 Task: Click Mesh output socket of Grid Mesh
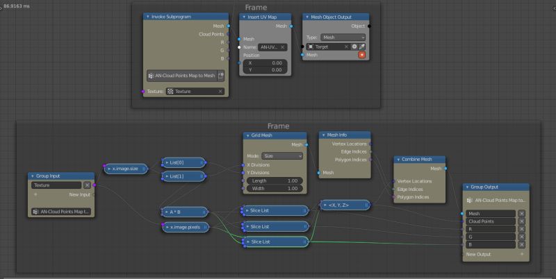click(306, 144)
